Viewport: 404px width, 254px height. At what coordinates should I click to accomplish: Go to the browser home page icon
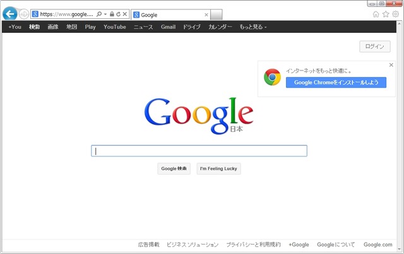[376, 14]
